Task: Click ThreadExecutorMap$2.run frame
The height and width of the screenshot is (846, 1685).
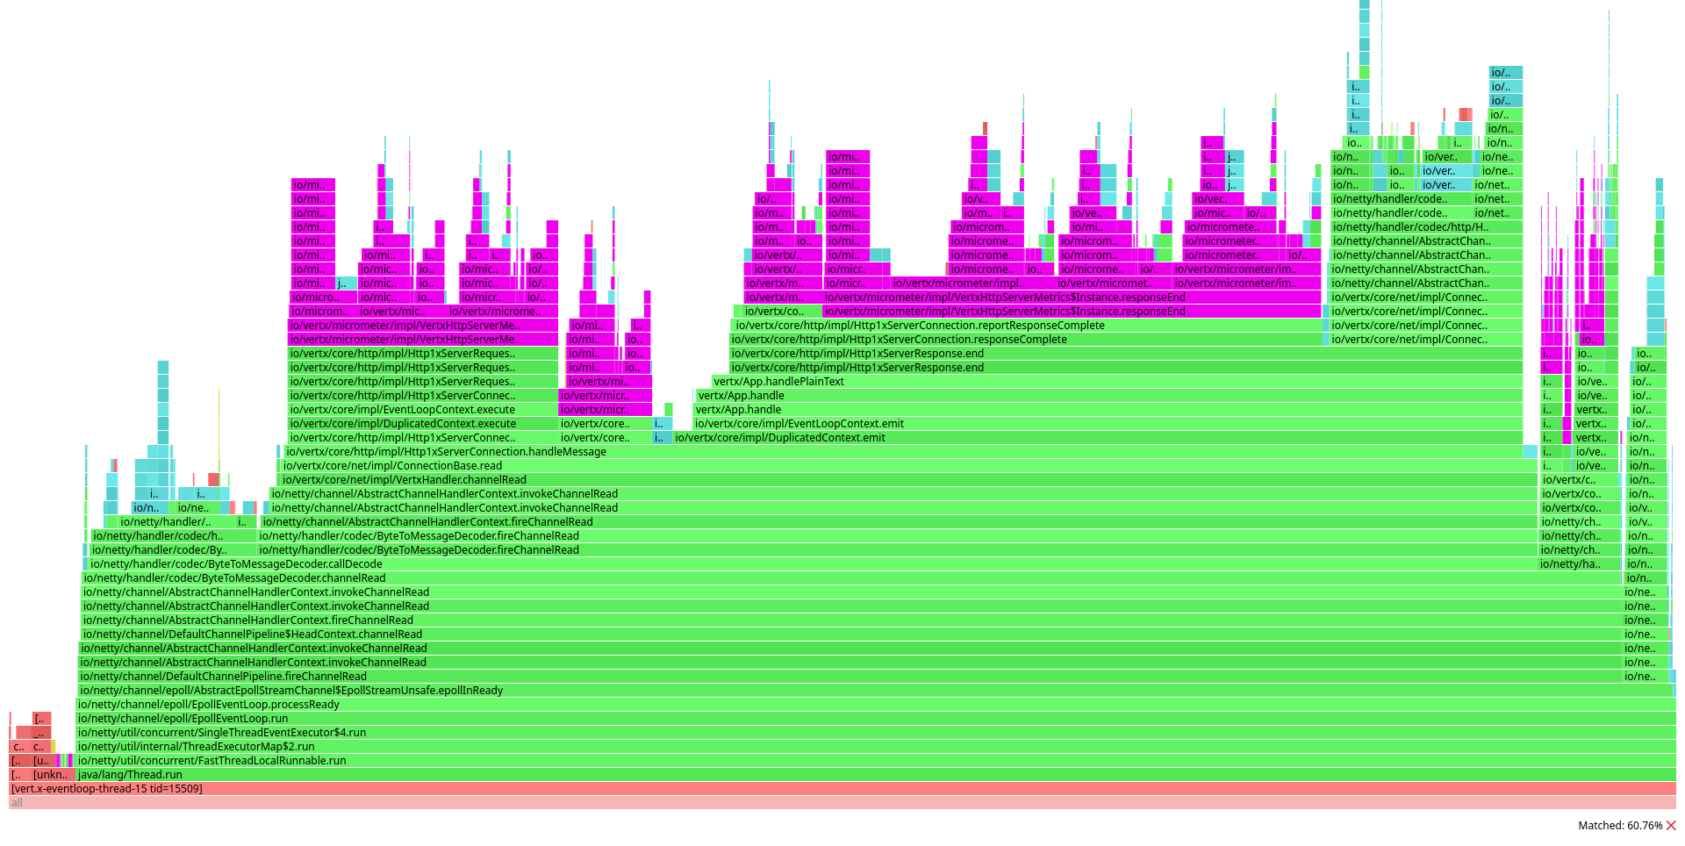Action: point(876,747)
